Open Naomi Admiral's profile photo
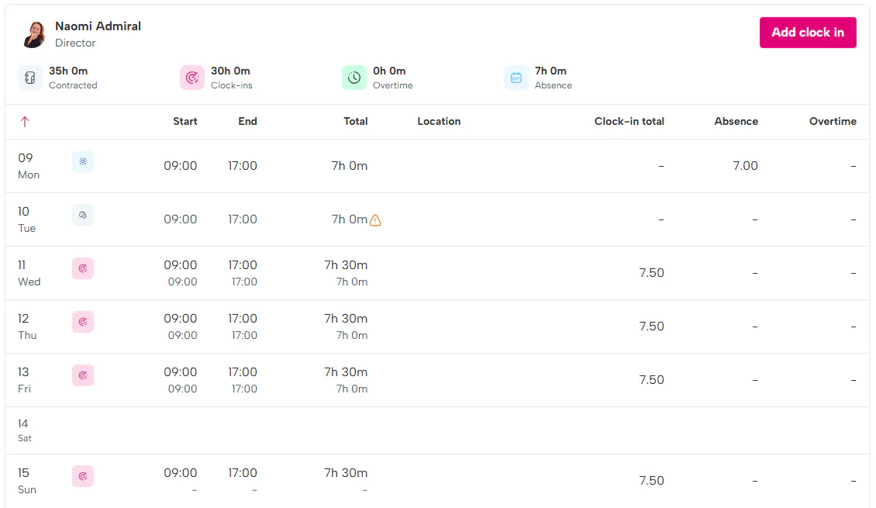 pyautogui.click(x=34, y=34)
